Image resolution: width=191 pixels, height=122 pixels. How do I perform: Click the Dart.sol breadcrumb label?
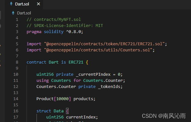click(x=24, y=13)
